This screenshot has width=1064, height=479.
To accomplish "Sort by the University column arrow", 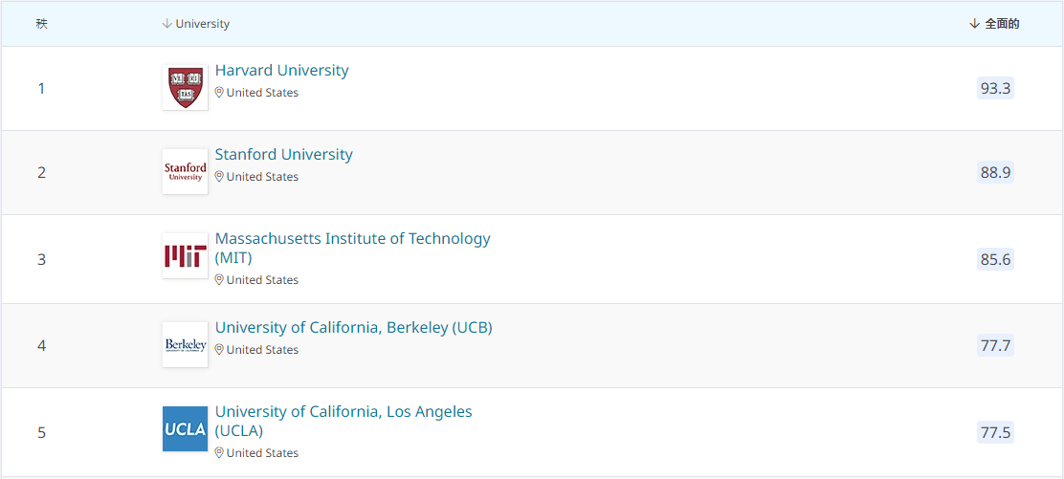I will point(166,24).
